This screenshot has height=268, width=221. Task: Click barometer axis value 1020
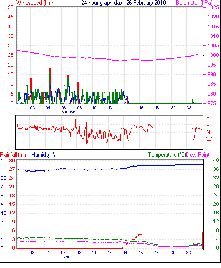pyautogui.click(x=213, y=17)
